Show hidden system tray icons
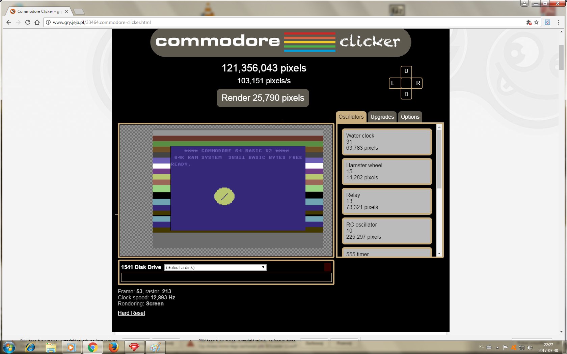567x354 pixels. pos(497,347)
